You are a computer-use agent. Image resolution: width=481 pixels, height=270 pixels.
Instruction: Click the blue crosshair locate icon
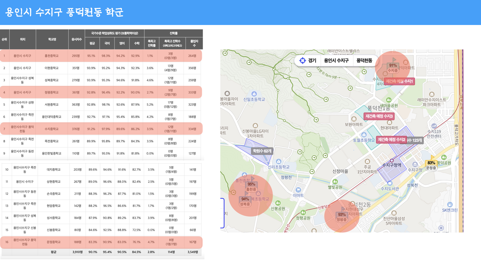[303, 60]
